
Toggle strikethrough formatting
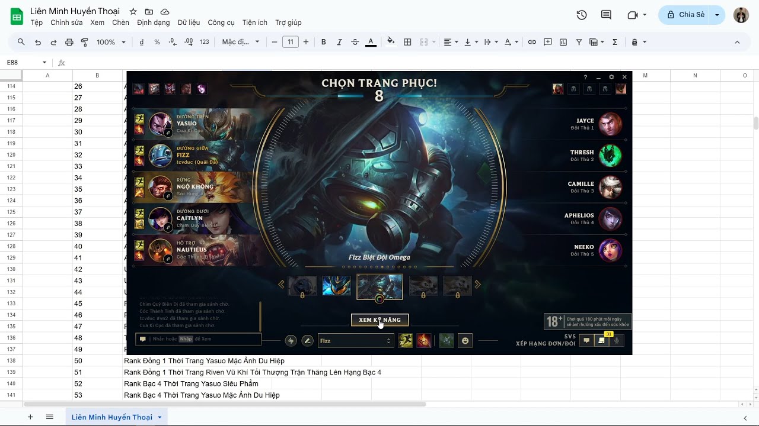tap(355, 42)
